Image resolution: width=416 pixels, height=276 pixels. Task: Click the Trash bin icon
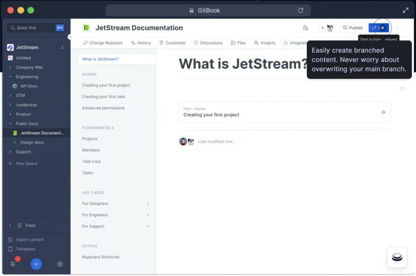[20, 225]
